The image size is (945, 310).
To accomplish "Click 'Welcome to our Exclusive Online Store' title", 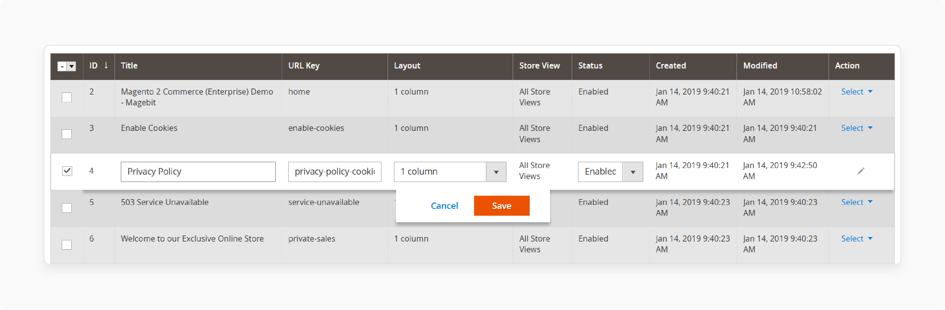I will 192,239.
